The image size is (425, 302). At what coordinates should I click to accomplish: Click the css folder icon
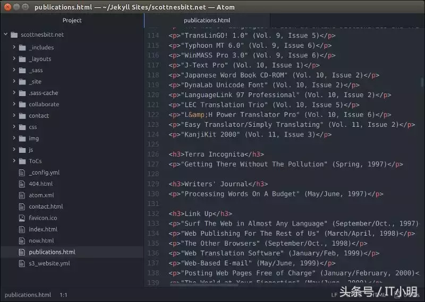[22, 127]
